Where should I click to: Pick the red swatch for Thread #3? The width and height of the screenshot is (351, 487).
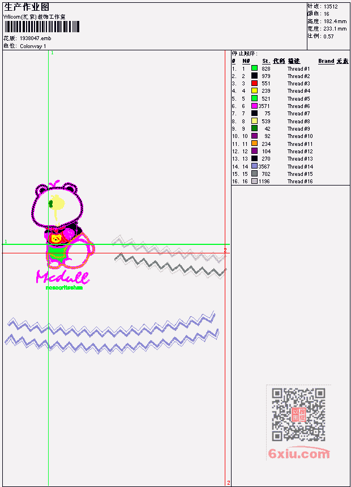click(254, 83)
